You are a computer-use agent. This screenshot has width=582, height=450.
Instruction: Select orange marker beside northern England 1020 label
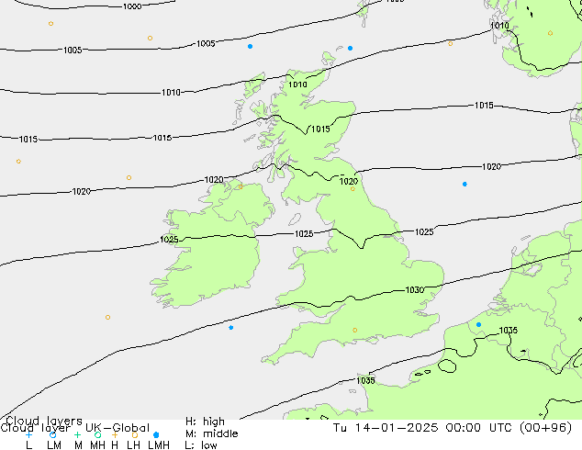coord(353,189)
